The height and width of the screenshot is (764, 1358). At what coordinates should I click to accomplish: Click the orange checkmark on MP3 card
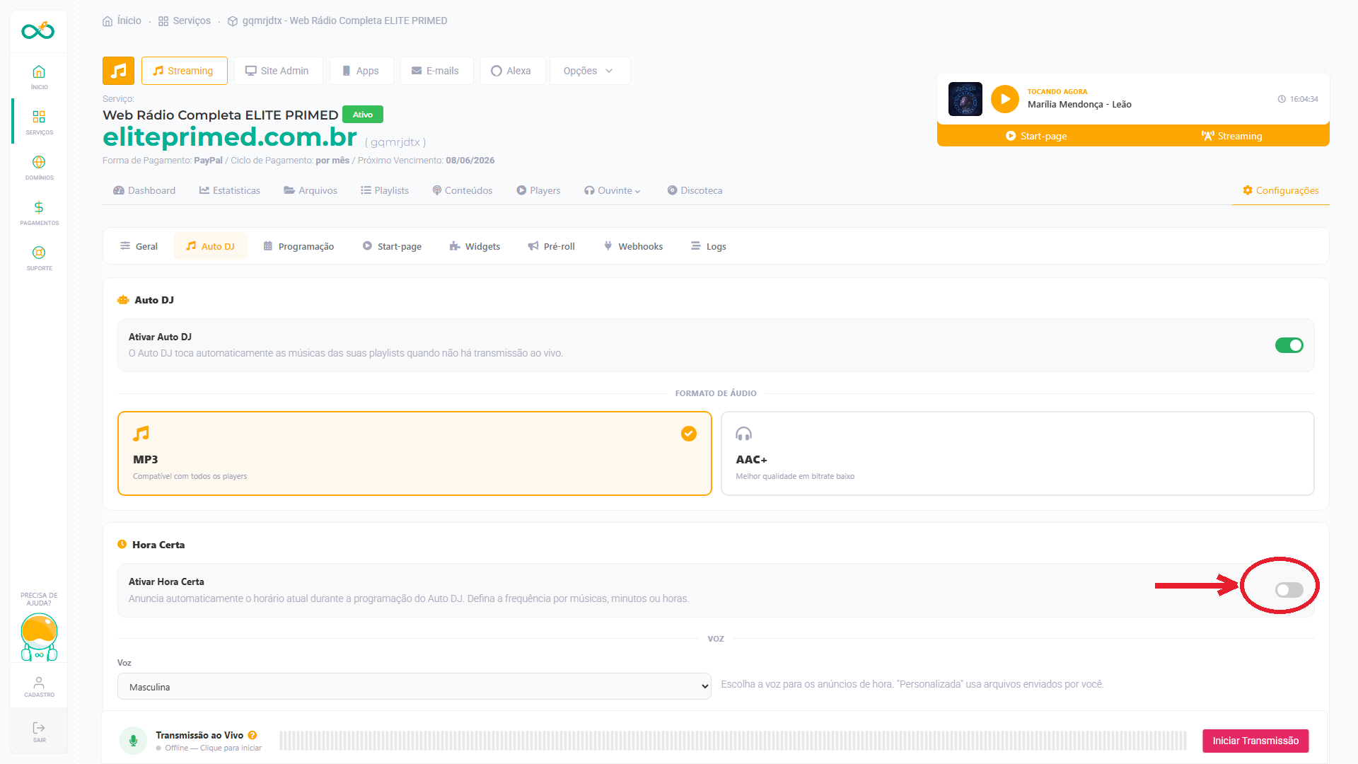[688, 434]
